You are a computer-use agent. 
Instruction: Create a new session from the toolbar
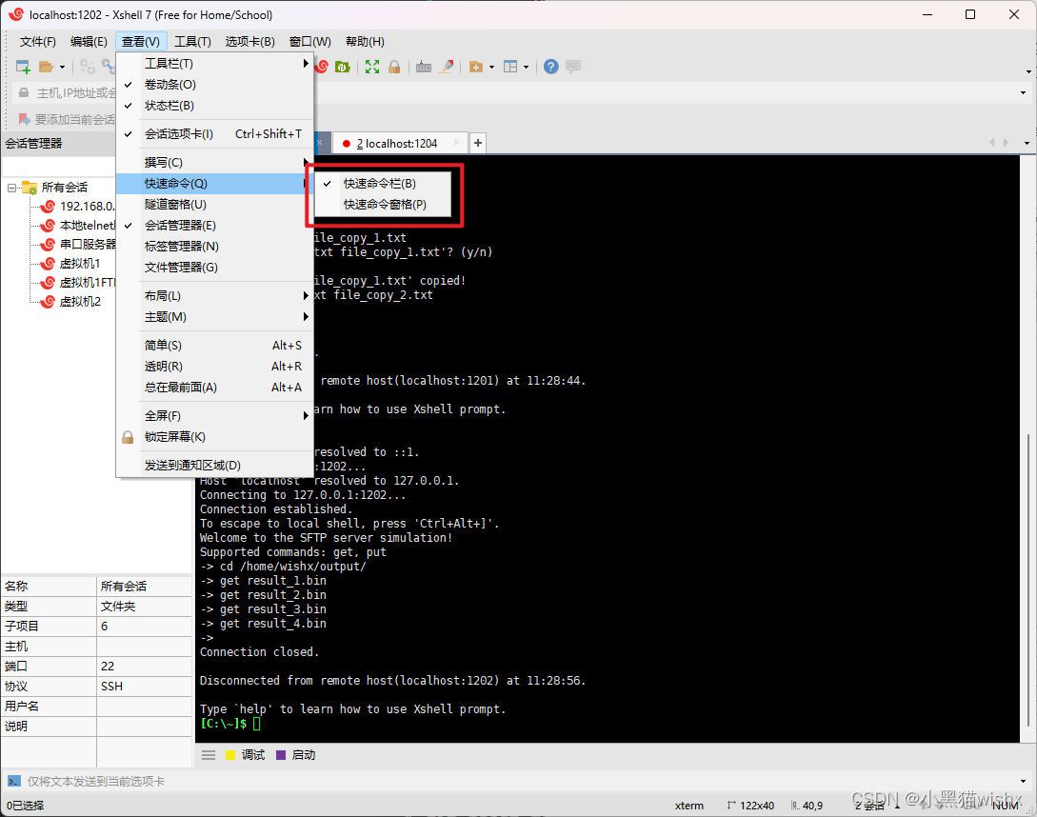(x=21, y=66)
